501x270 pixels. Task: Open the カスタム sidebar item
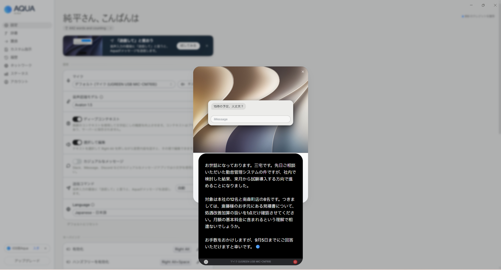point(27,49)
